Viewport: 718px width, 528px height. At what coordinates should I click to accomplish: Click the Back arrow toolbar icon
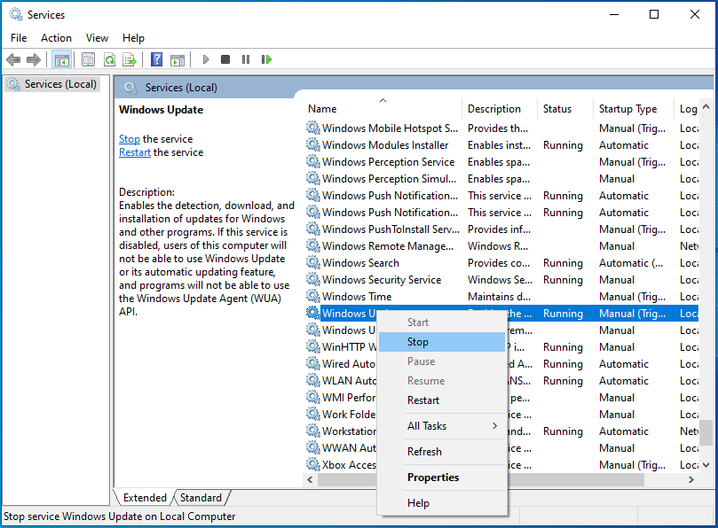[x=13, y=59]
